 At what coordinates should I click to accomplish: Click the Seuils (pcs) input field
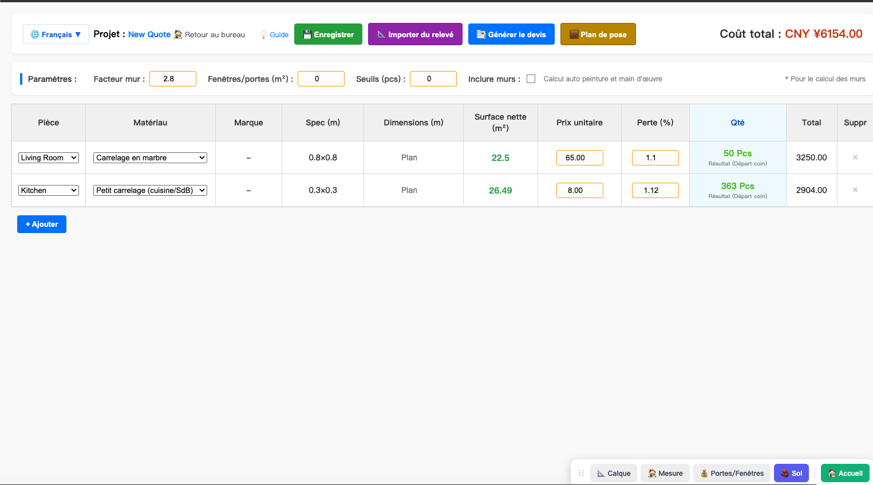click(433, 79)
